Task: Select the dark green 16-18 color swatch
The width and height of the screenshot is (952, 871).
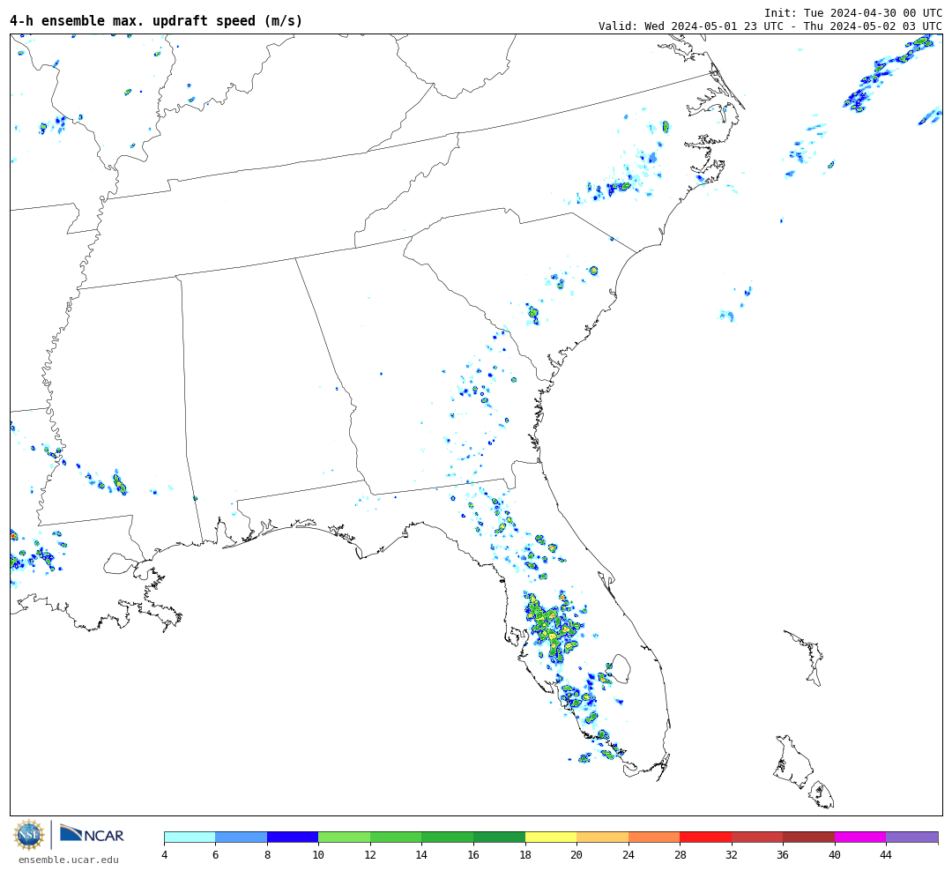Action: click(x=499, y=837)
